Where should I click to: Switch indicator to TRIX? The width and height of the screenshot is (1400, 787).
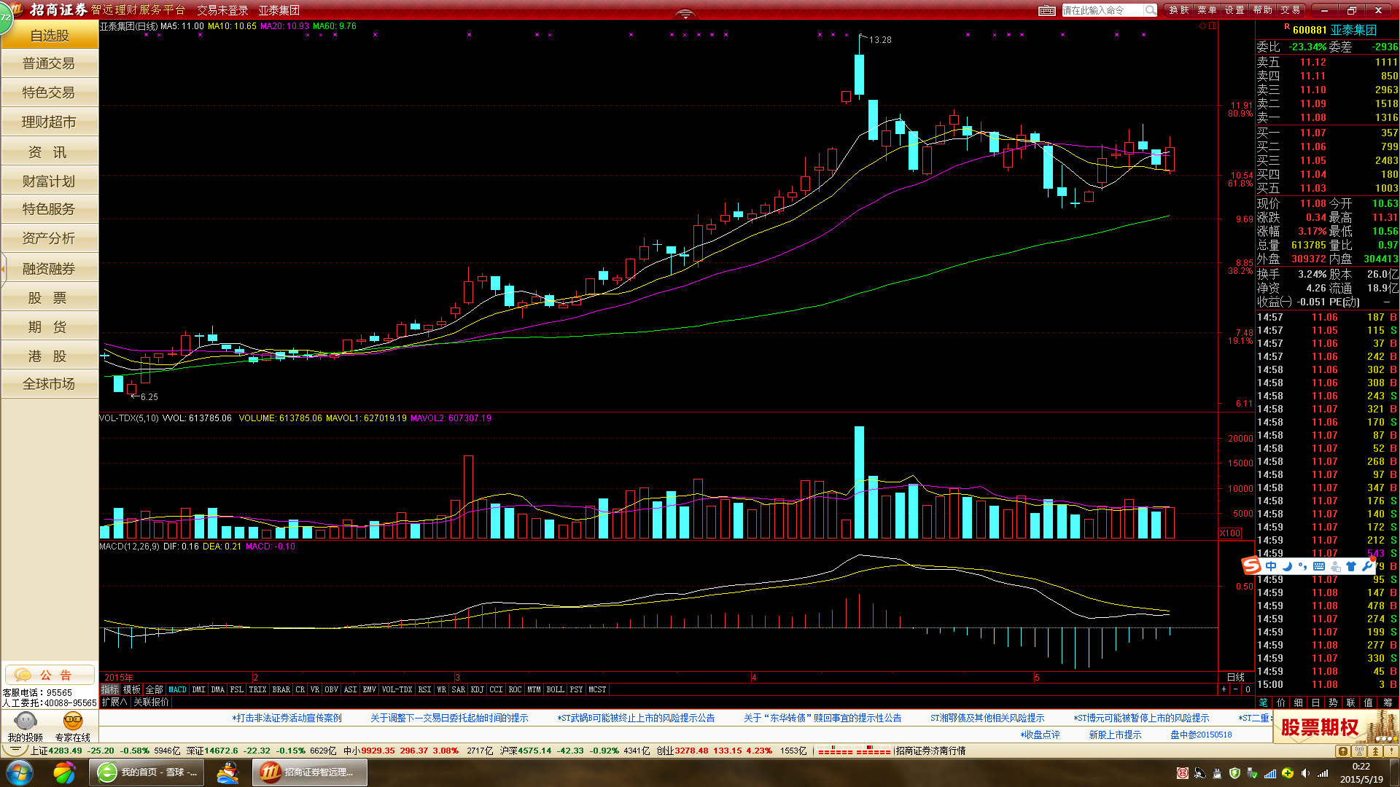coord(258,689)
